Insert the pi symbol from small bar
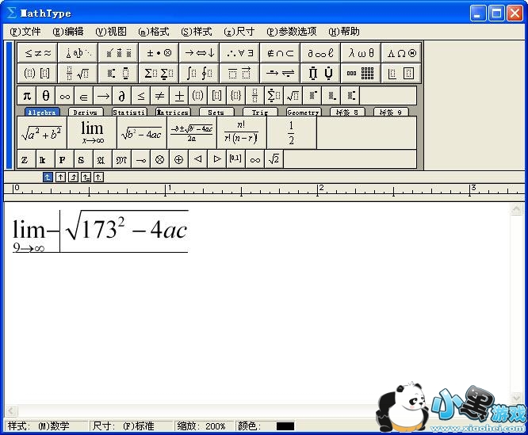 click(x=27, y=96)
